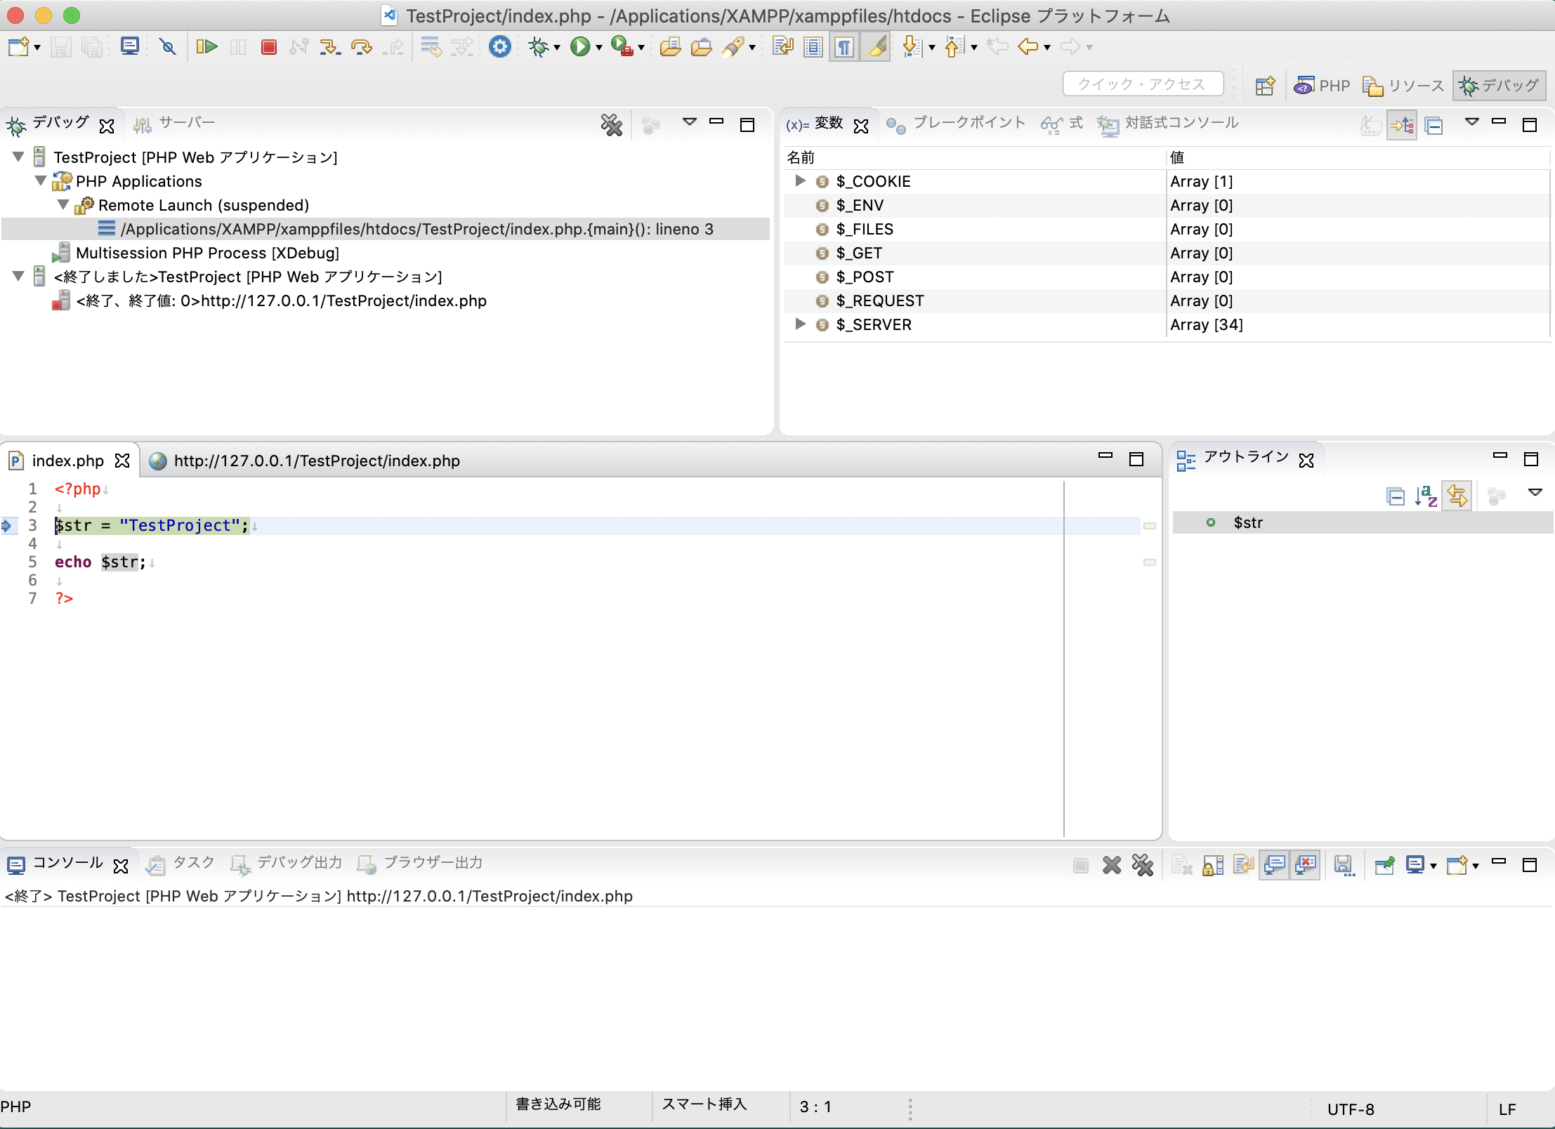Switch to the リソース perspective
1555x1129 pixels.
[1403, 86]
